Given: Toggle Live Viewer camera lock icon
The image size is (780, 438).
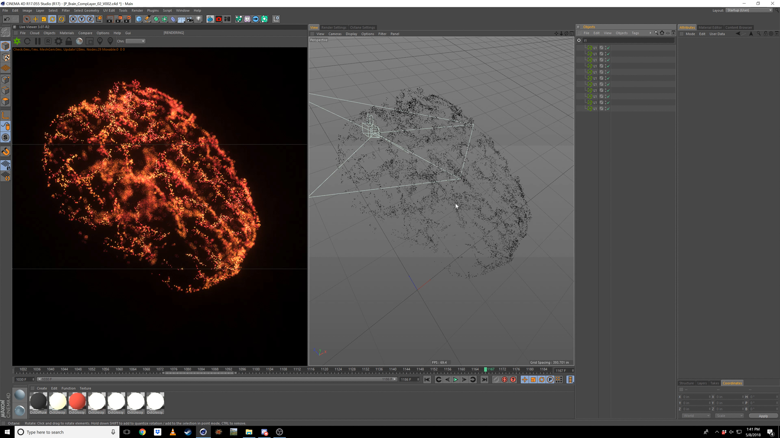Looking at the screenshot, I should pyautogui.click(x=69, y=41).
